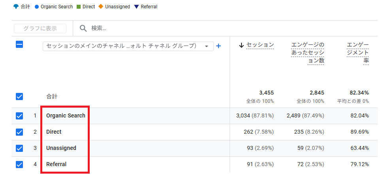
Task: Uncheck the Referral row checkbox
Action: [19, 164]
